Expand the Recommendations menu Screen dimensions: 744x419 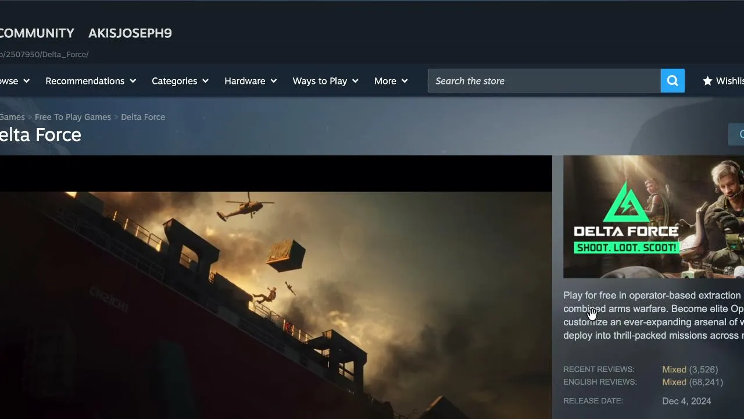pos(91,81)
